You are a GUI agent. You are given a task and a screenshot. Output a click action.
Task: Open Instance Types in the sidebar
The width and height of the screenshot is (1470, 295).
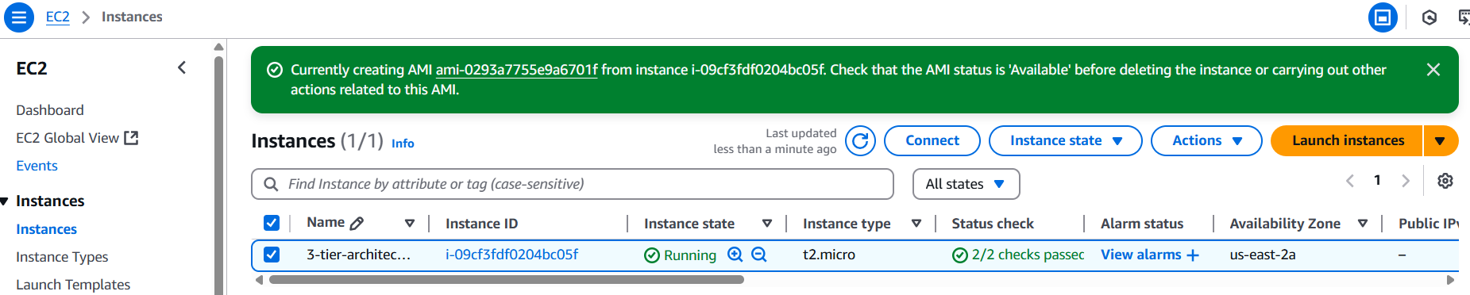(x=62, y=257)
